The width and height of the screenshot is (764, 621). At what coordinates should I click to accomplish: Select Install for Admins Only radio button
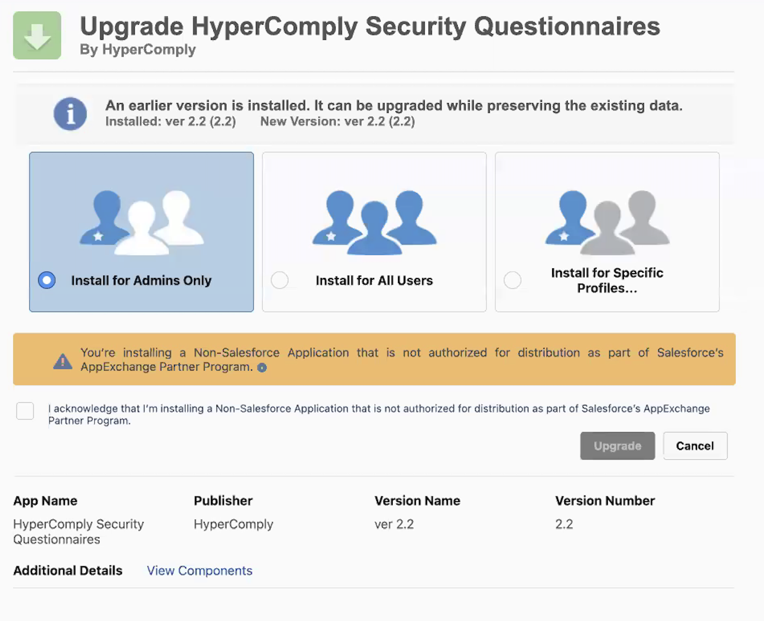coord(47,280)
